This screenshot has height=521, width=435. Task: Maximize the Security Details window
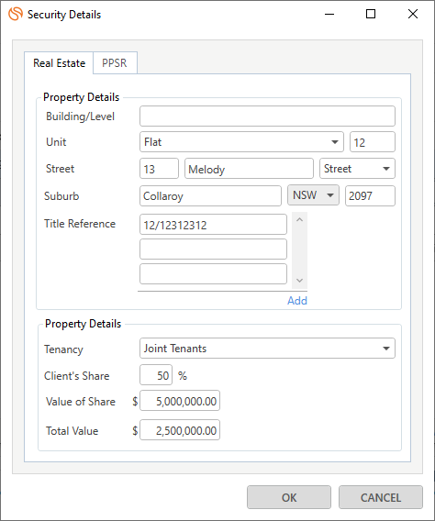coord(371,14)
